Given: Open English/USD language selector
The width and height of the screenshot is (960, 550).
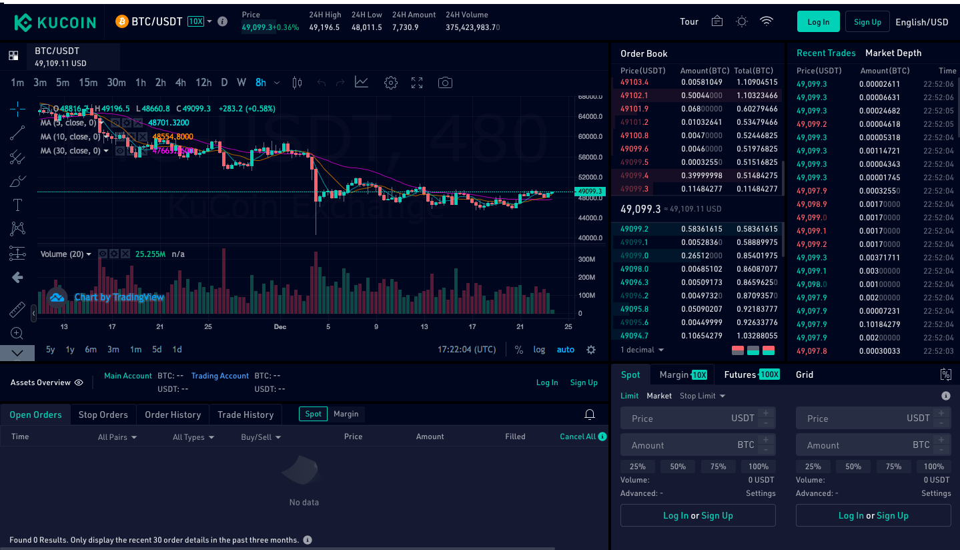Looking at the screenshot, I should tap(921, 22).
